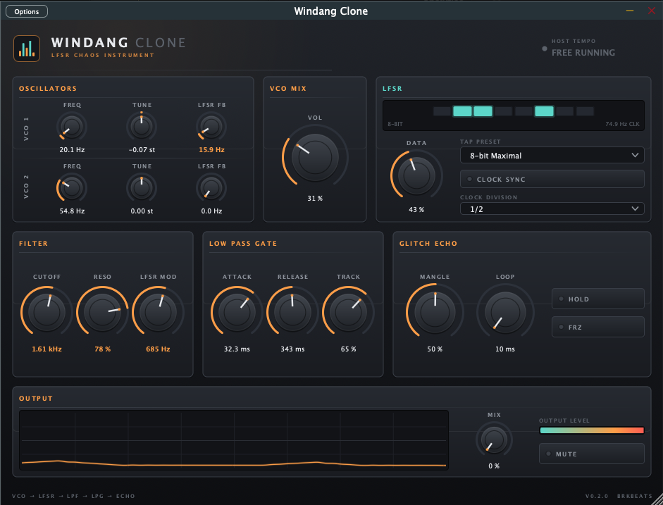The width and height of the screenshot is (663, 505).
Task: Click the 50 % mangle value
Action: (x=435, y=349)
